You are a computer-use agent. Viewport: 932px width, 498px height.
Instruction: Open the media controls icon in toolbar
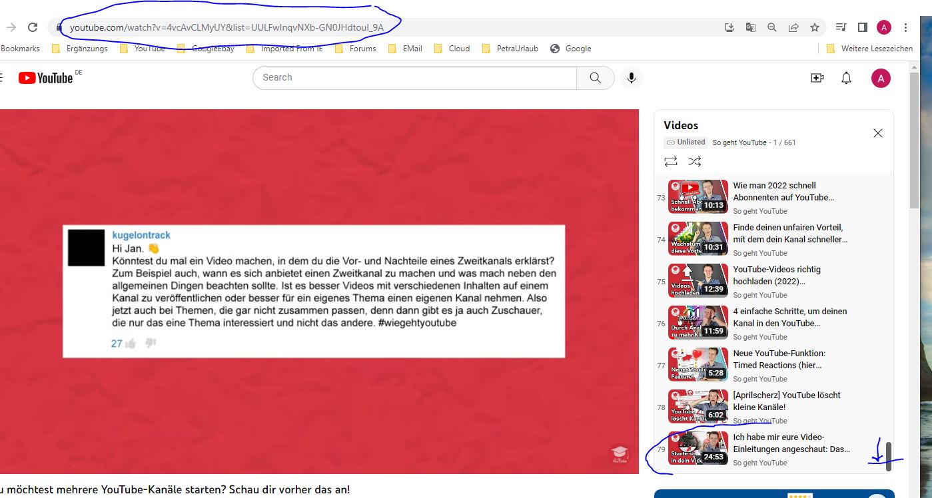[x=841, y=27]
